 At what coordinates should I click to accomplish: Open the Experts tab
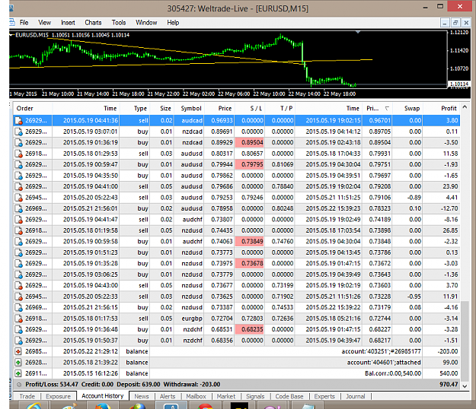(324, 396)
